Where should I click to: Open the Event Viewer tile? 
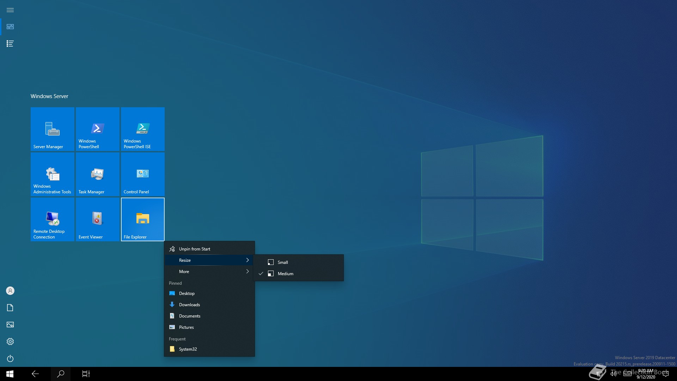pos(98,219)
